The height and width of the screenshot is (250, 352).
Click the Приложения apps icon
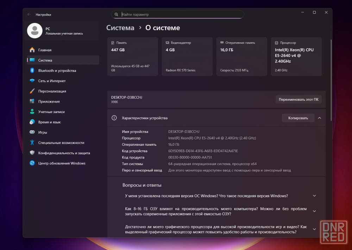32,101
